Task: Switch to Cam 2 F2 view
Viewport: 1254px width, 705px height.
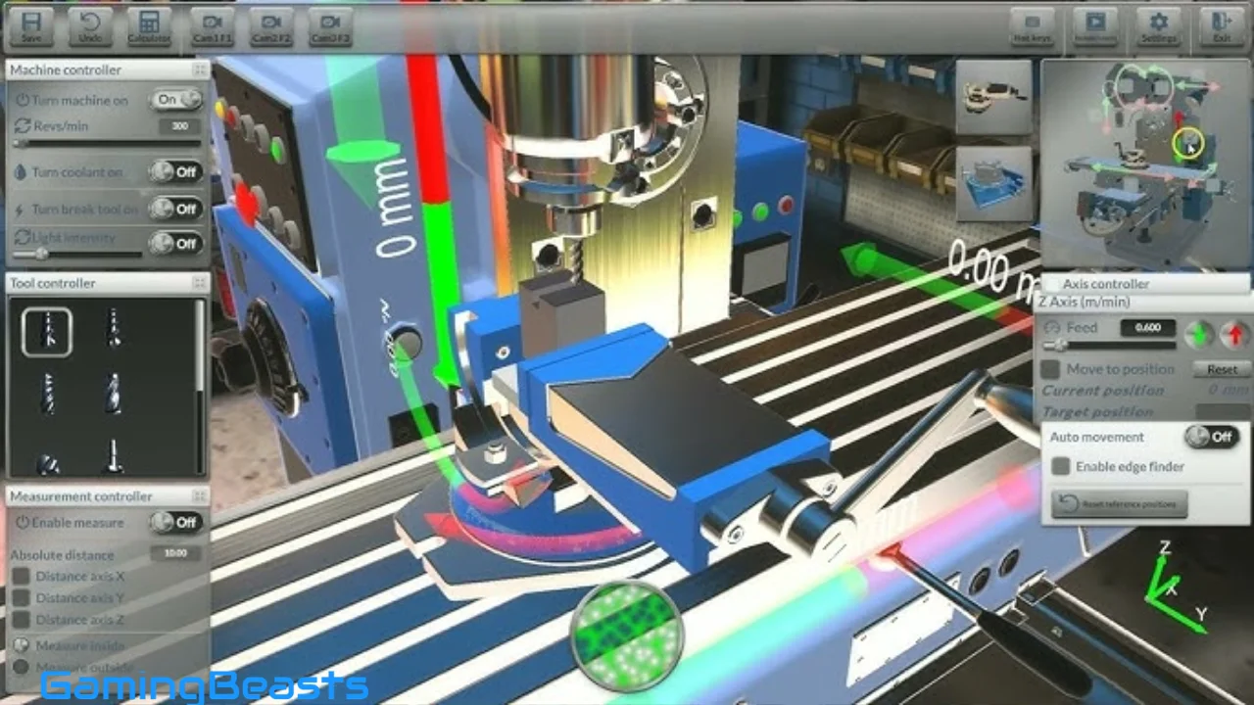Action: (271, 27)
